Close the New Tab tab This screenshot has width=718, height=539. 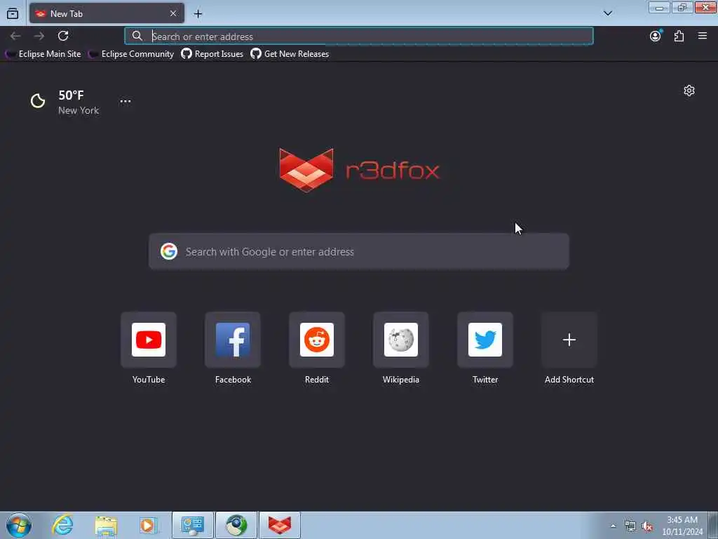[173, 13]
